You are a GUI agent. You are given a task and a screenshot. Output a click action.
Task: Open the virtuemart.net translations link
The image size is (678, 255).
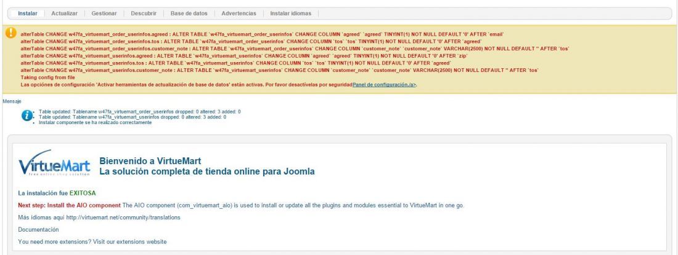pyautogui.click(x=123, y=218)
